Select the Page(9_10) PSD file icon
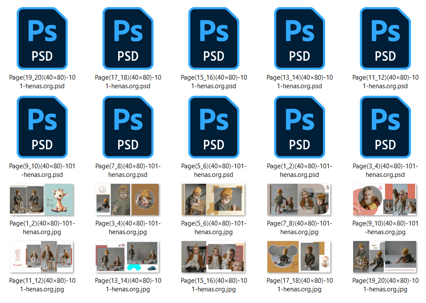 click(x=42, y=127)
